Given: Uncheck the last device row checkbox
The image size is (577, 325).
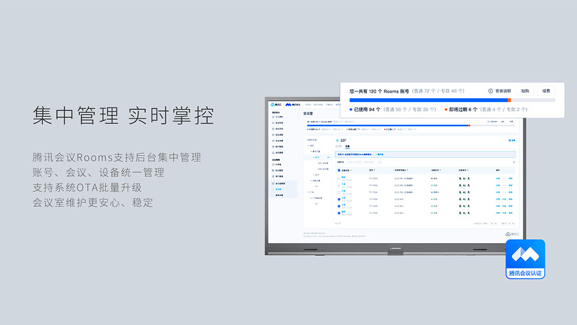Looking at the screenshot, I should coord(339,213).
